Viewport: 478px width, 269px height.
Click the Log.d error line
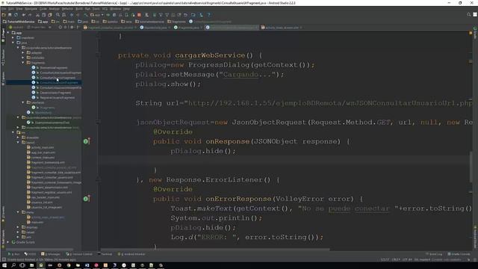click(247, 237)
